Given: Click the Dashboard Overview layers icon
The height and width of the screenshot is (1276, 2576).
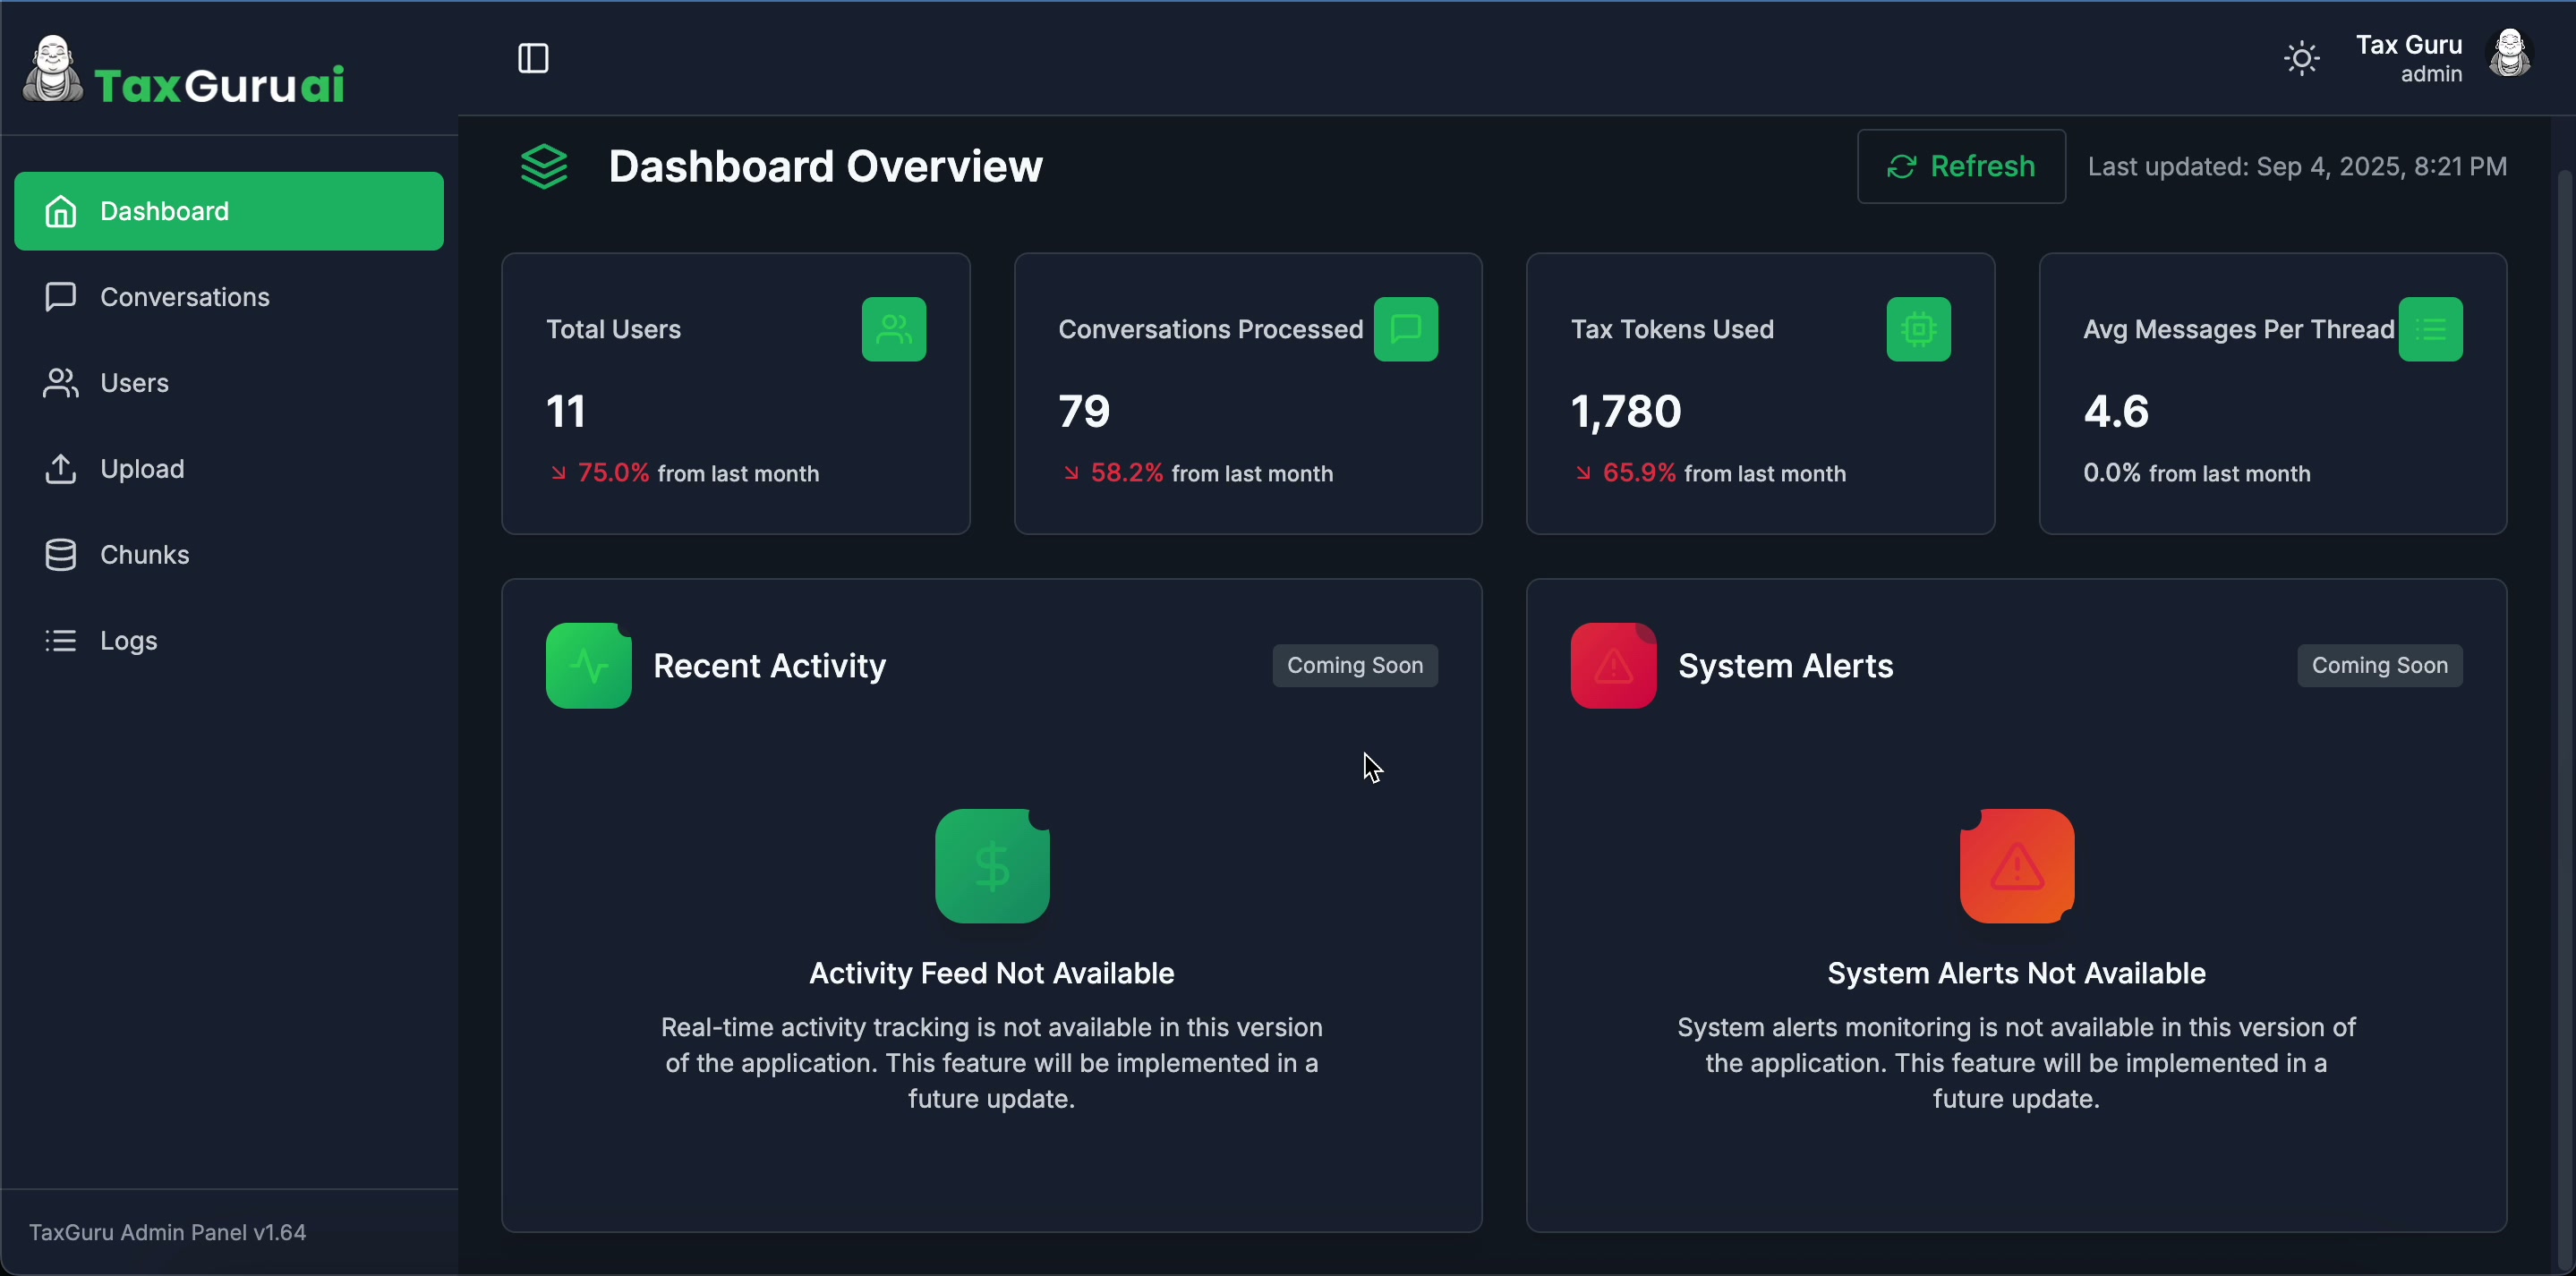Looking at the screenshot, I should [x=544, y=167].
